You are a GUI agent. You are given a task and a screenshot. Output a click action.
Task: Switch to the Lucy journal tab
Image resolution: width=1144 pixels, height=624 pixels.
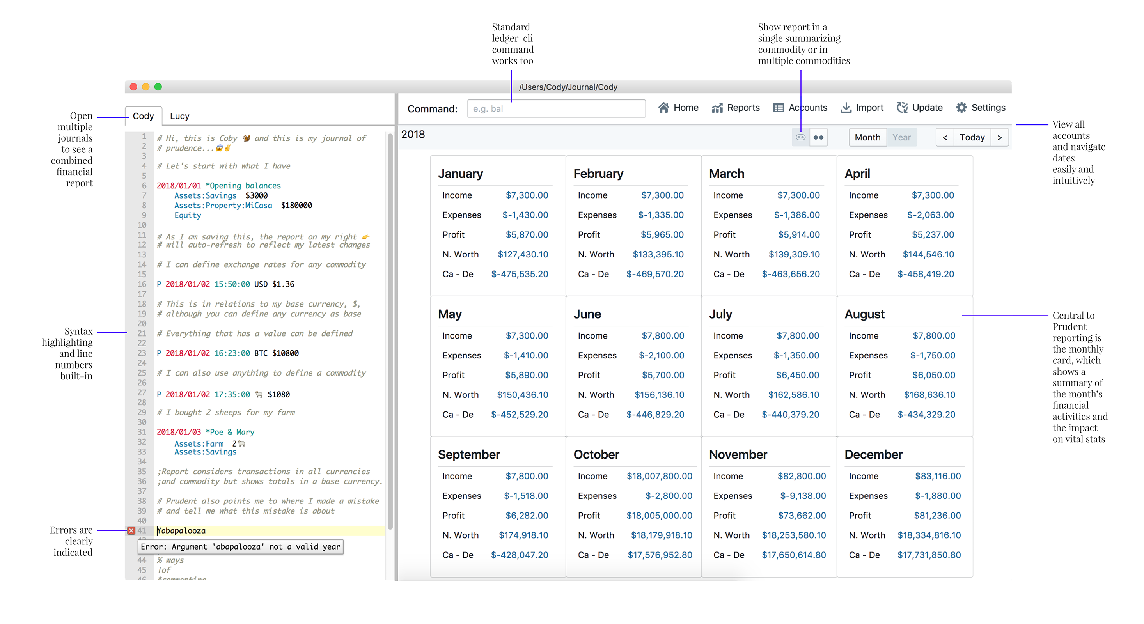[x=179, y=116]
